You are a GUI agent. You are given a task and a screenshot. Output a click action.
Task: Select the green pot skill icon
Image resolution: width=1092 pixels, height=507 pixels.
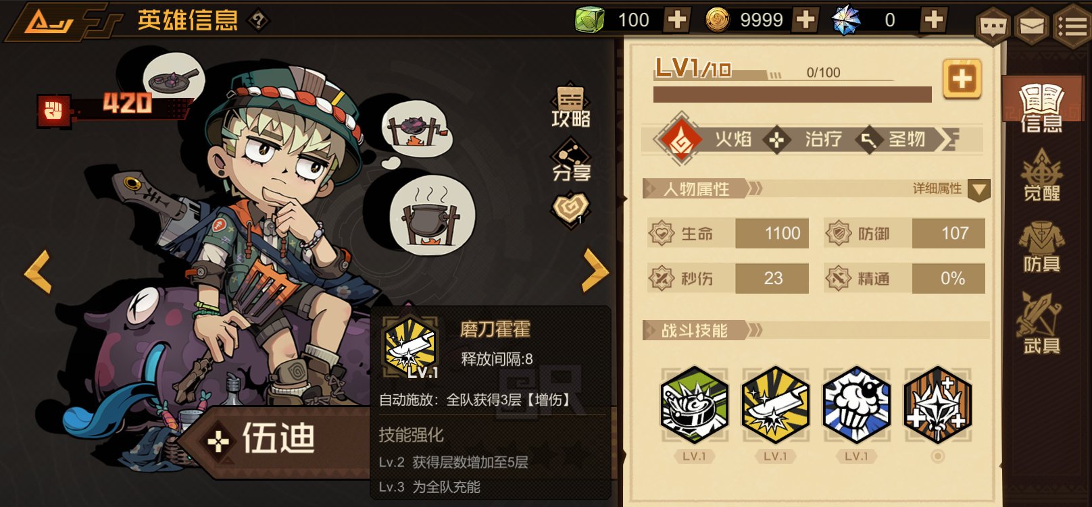tap(695, 404)
